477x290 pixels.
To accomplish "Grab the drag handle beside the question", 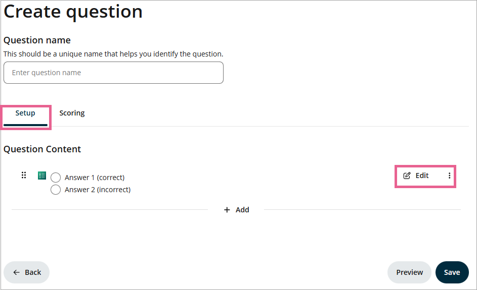I will pos(24,176).
